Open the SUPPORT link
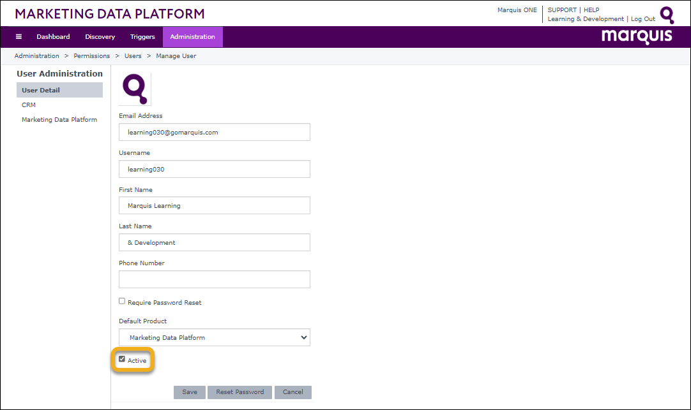Screen dimensions: 691x410 point(562,10)
